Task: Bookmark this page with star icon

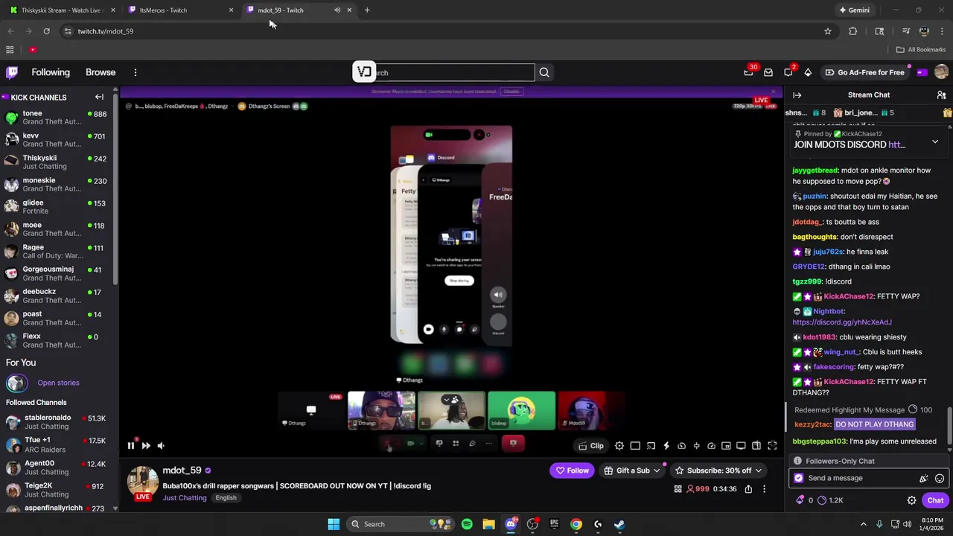Action: click(x=827, y=31)
